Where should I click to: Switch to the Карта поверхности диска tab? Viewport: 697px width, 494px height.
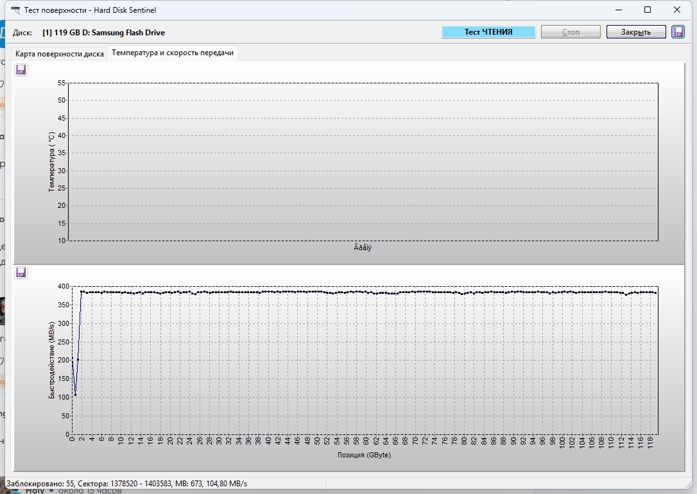click(60, 54)
